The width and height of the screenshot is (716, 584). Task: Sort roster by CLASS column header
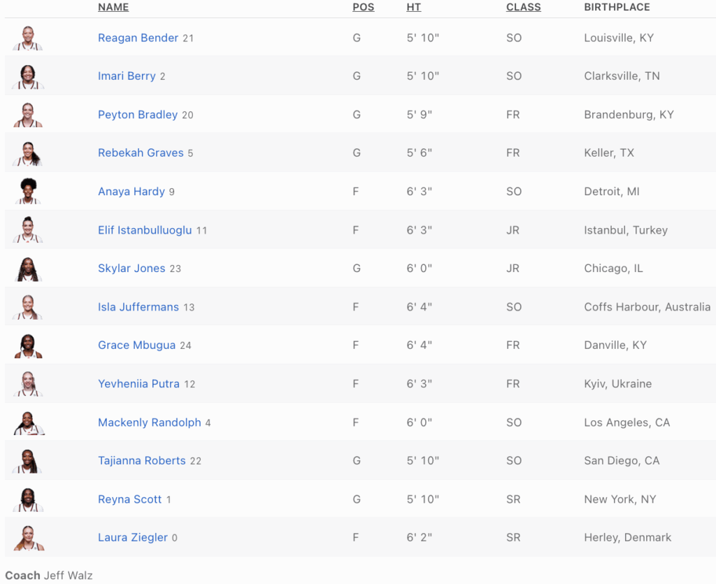click(x=523, y=7)
